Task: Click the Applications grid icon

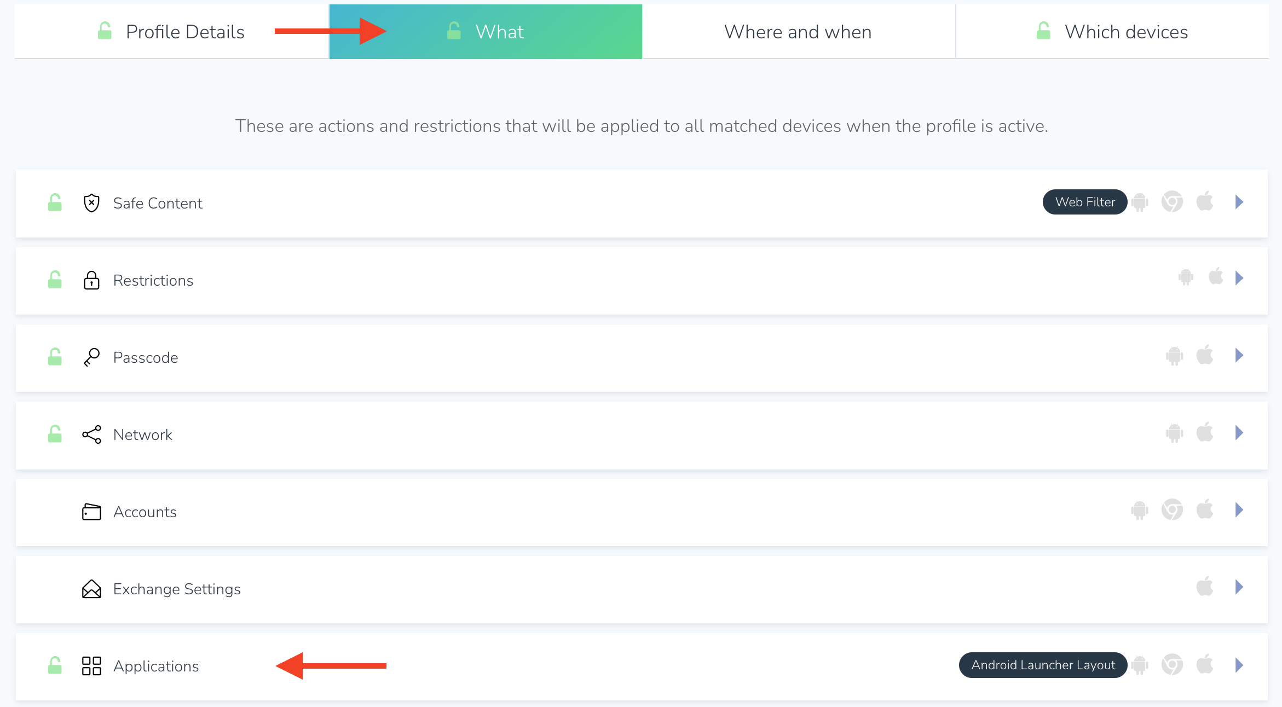Action: [91, 666]
